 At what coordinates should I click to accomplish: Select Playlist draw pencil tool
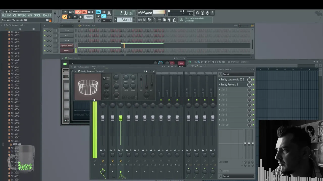195,62
